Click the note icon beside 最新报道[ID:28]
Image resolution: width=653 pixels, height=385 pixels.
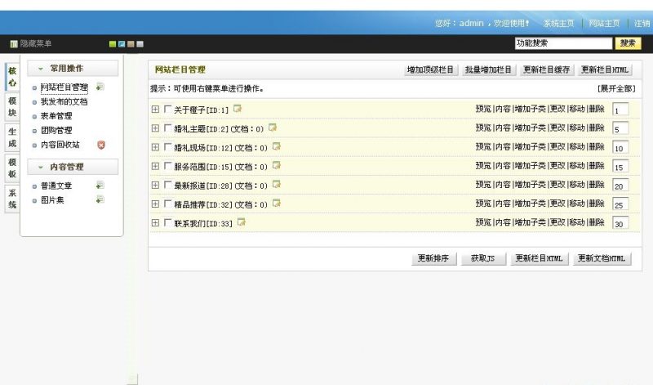[277, 185]
